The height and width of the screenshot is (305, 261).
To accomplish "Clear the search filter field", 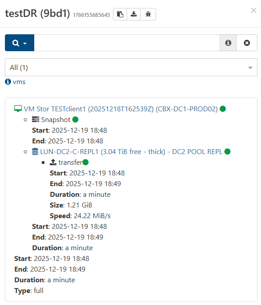I will [x=247, y=43].
